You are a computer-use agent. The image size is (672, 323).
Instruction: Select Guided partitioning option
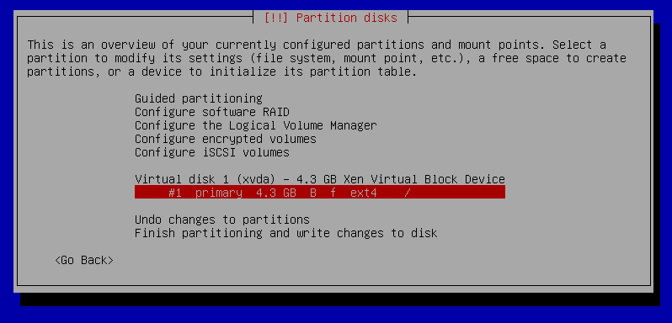click(199, 98)
